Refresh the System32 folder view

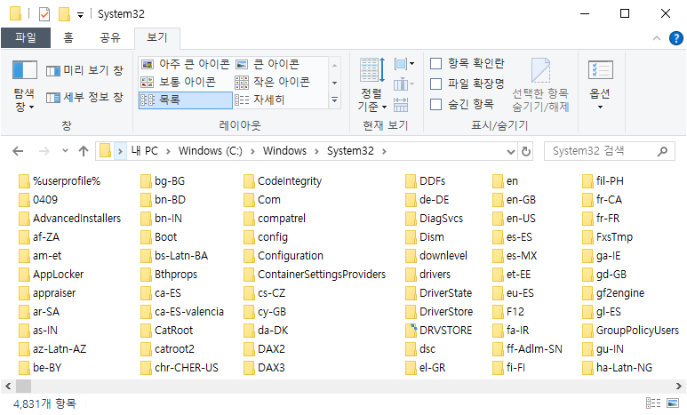tap(526, 152)
